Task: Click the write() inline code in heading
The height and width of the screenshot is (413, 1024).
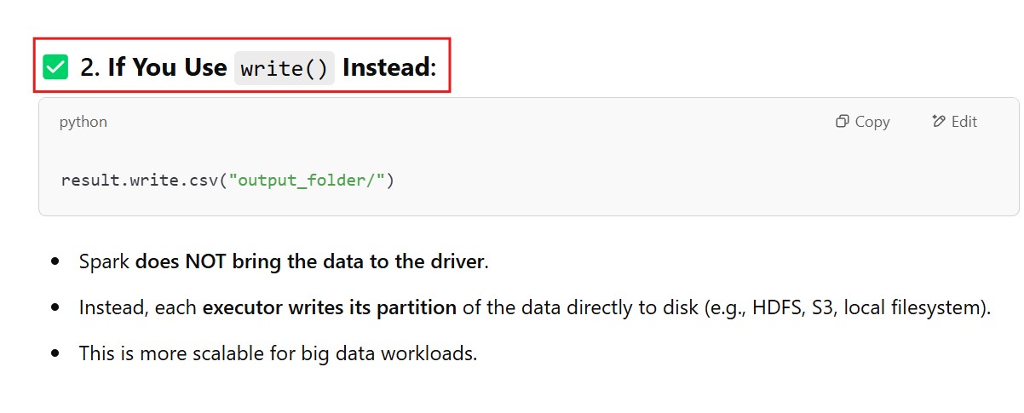Action: point(285,68)
